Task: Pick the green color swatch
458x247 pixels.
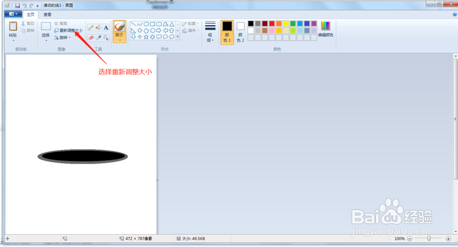Action: tap(293, 24)
